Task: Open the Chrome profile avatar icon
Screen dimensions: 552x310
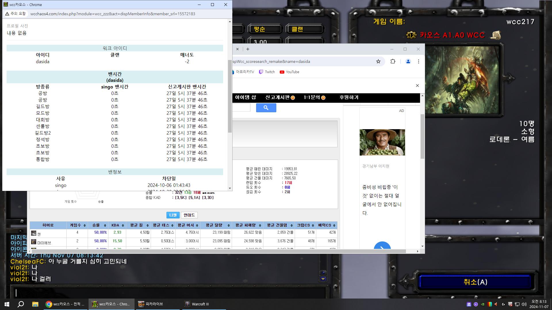Action: pos(408,61)
